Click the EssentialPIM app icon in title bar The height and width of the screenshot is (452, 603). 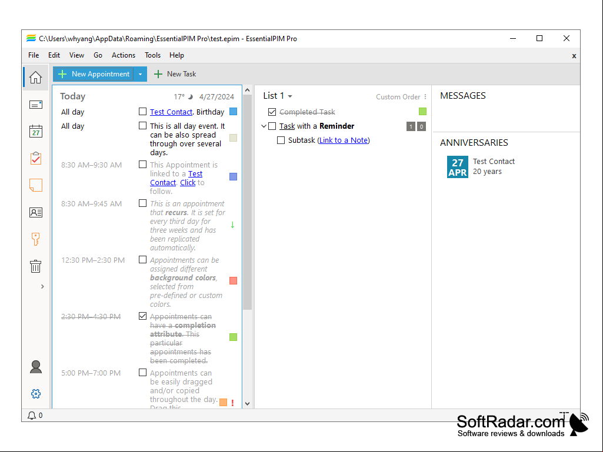coord(31,38)
